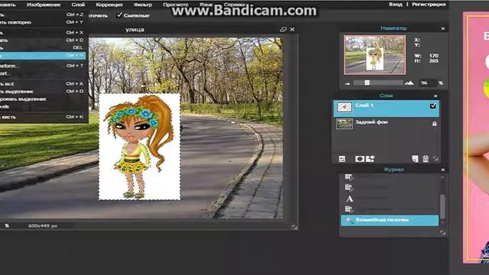Viewport: 489px width, 275px height.
Task: Open the Язык menu
Action: [206, 5]
